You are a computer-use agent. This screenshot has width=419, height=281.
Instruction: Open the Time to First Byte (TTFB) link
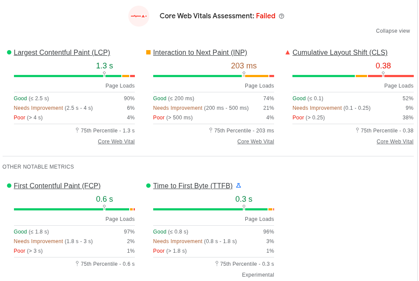(x=193, y=186)
